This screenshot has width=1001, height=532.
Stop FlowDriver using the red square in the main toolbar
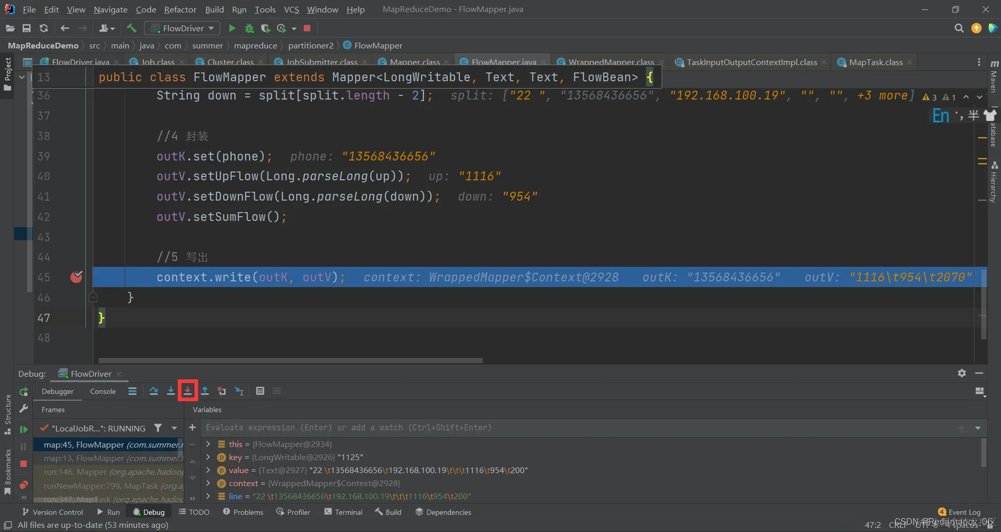(307, 28)
